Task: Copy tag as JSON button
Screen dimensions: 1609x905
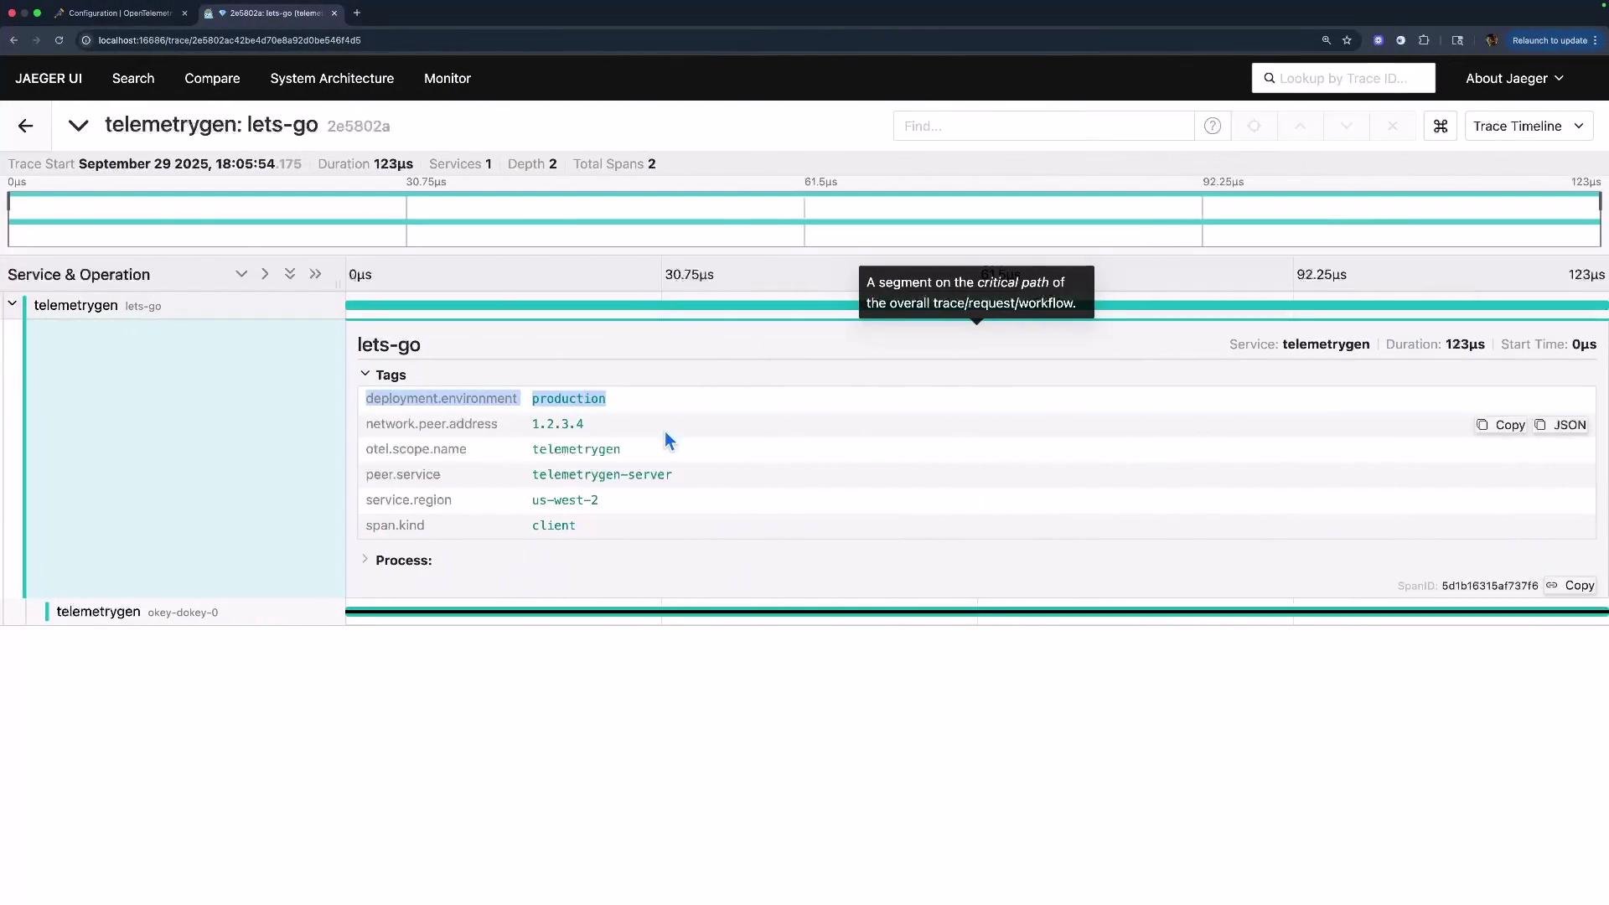Action: tap(1560, 425)
